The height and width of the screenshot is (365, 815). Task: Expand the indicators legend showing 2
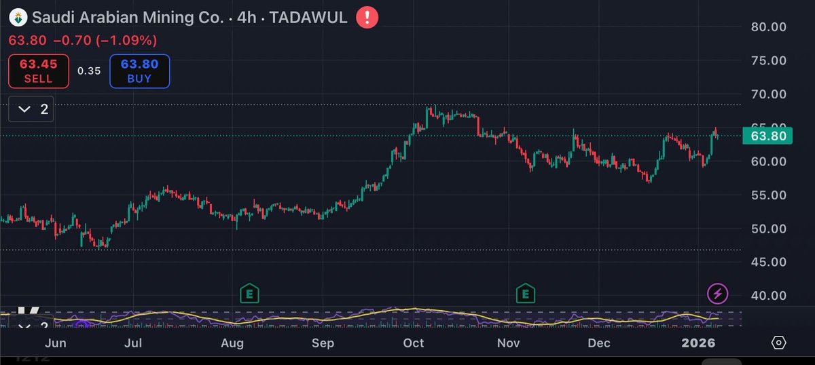pos(31,109)
